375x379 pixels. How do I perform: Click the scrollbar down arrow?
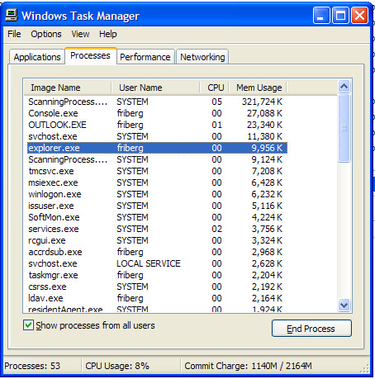344,306
